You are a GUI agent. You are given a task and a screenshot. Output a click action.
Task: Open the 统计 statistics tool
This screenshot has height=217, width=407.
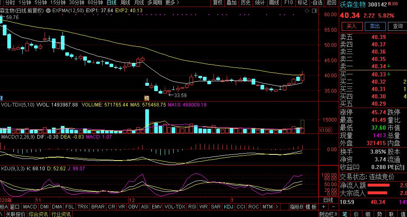259,3
